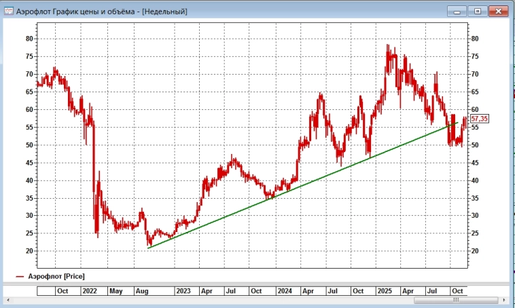This screenshot has width=515, height=308.
Task: Minimize the Аэрофлот chart window
Action: click(457, 12)
